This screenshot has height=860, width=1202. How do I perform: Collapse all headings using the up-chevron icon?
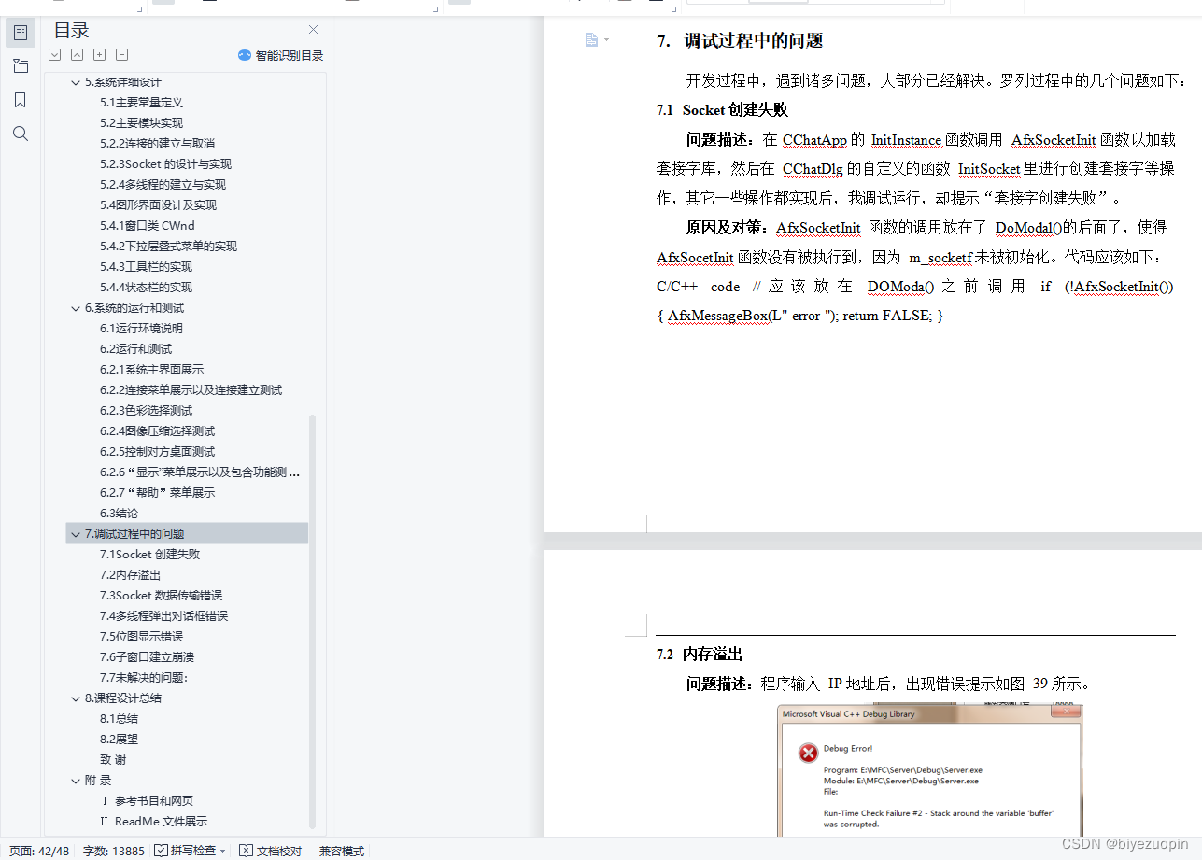77,55
